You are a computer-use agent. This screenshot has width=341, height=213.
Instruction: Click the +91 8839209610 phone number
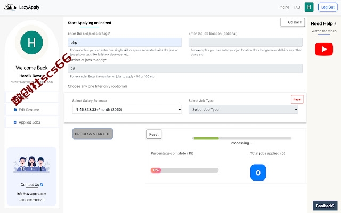pyautogui.click(x=31, y=200)
